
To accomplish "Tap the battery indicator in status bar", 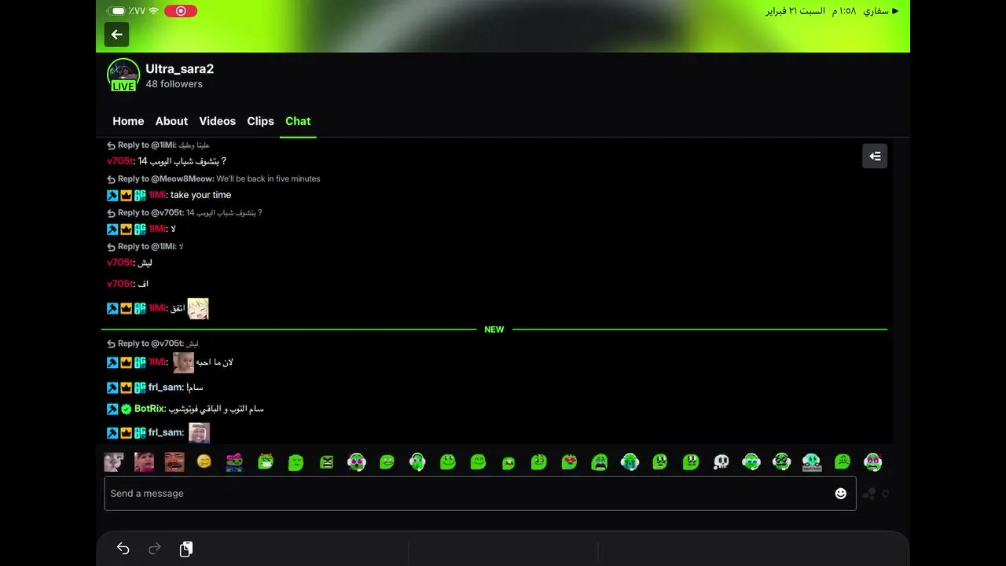I will pyautogui.click(x=117, y=11).
